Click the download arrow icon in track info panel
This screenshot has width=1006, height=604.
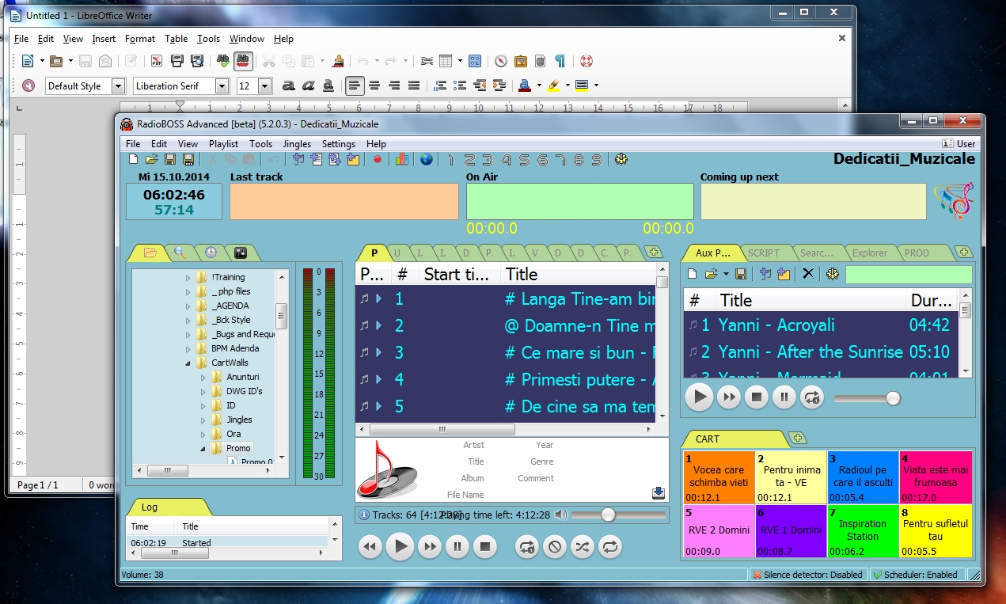point(659,492)
